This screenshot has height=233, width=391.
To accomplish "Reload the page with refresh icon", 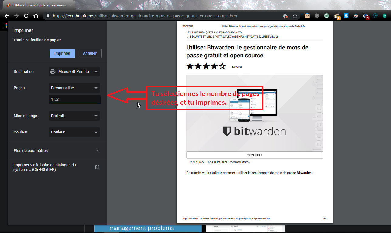I will coord(26,16).
